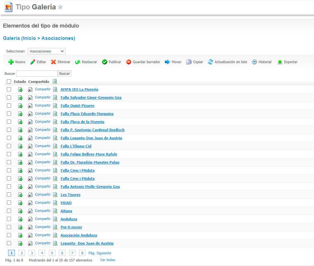This screenshot has width=314, height=266.
Task: Click the Restaurar green arrow icon
Action: 78,62
